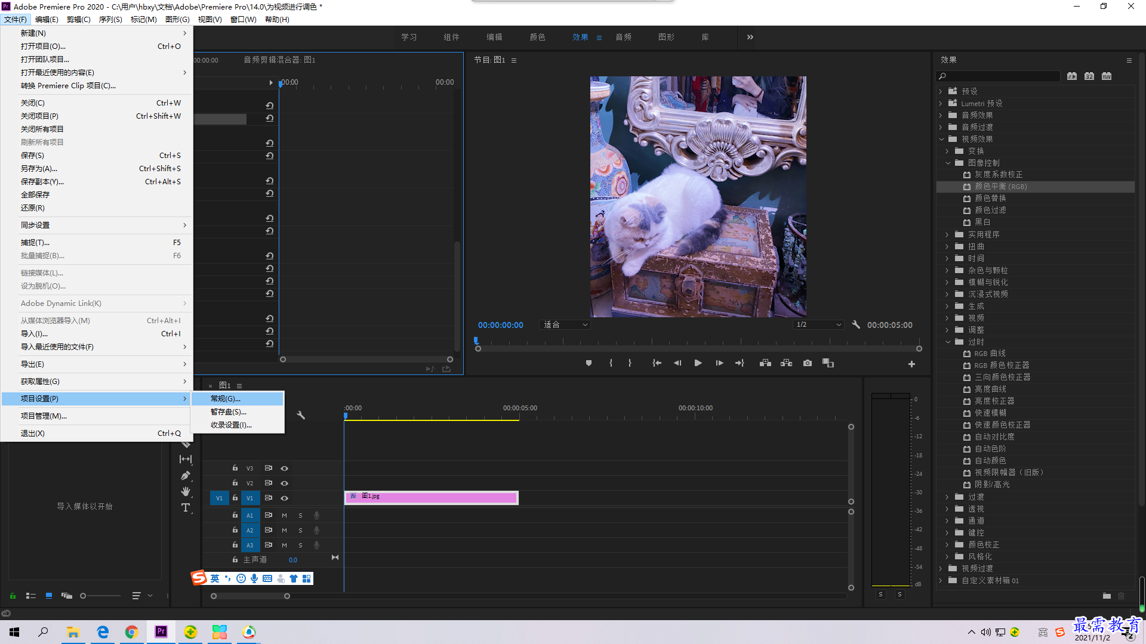Click Step Forward one frame button
The height and width of the screenshot is (644, 1146).
719,363
